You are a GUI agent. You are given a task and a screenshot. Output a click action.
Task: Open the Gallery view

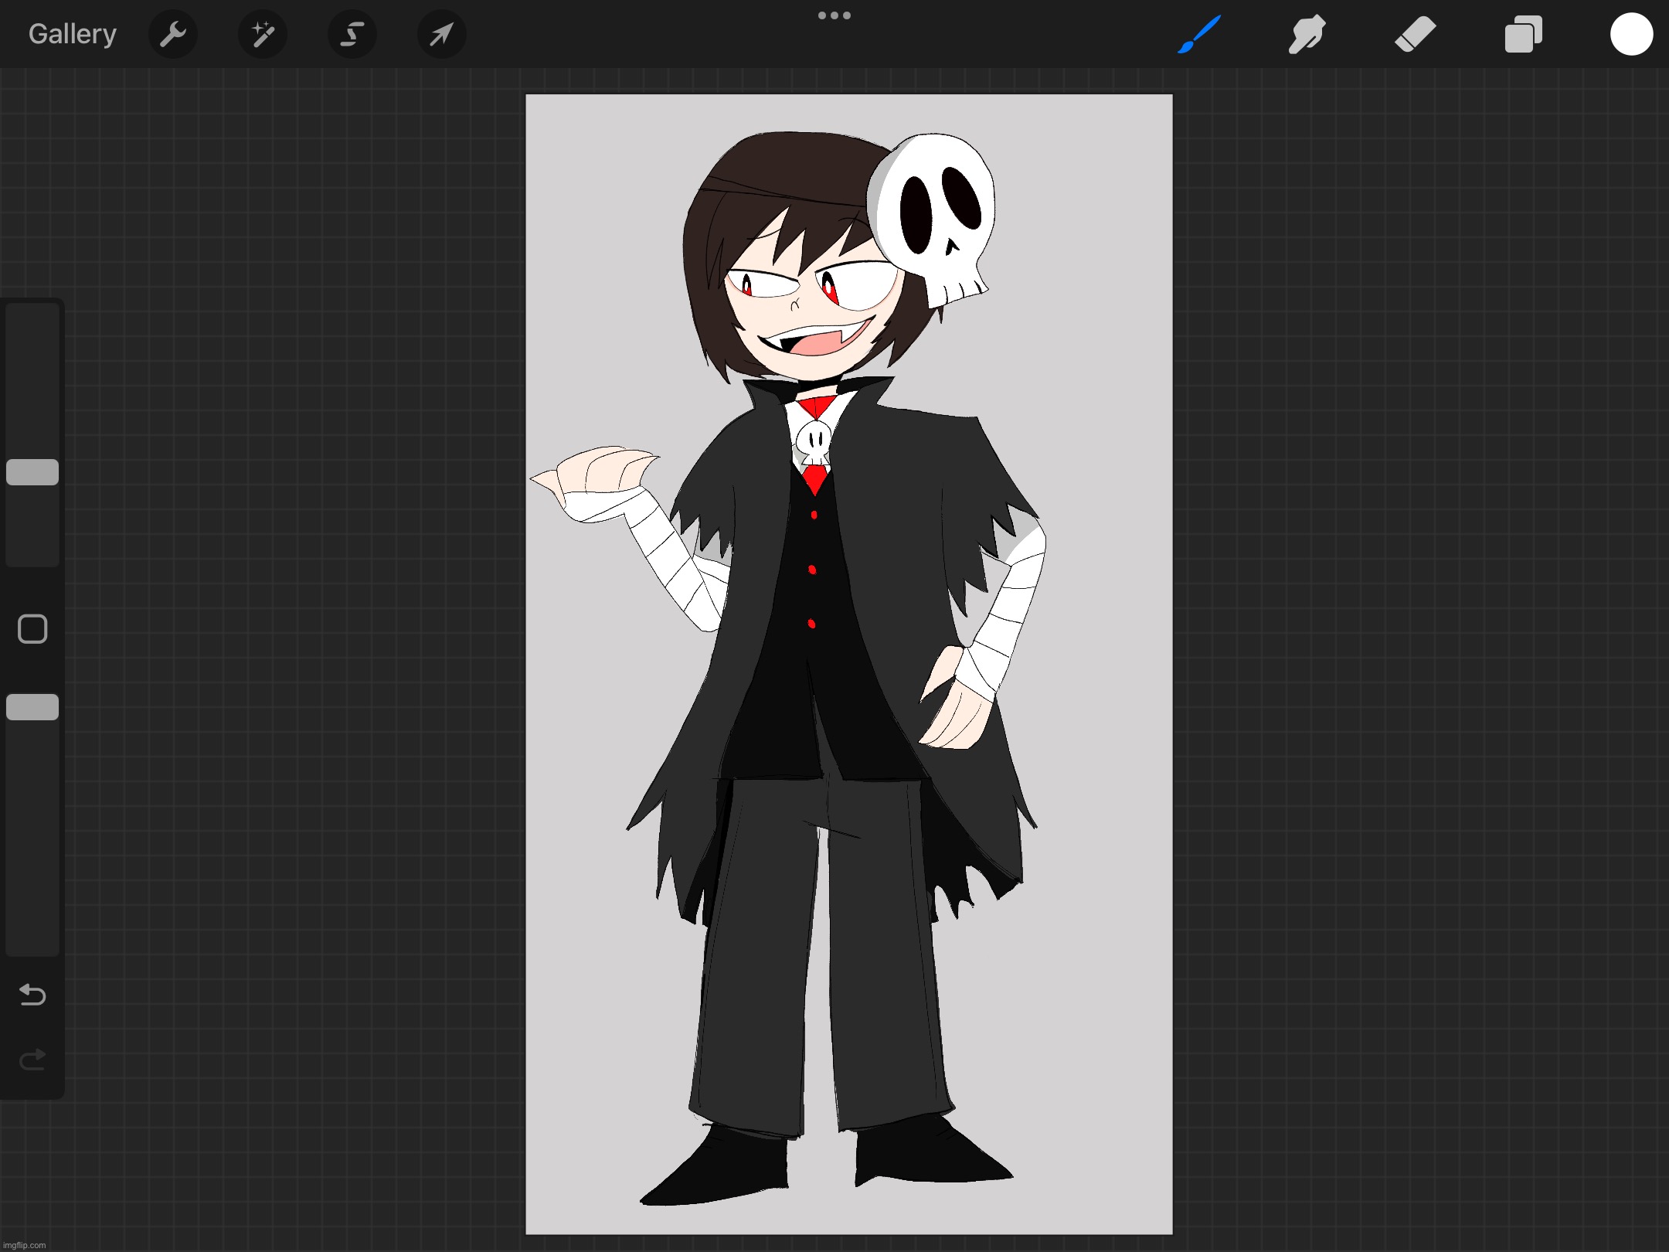73,34
